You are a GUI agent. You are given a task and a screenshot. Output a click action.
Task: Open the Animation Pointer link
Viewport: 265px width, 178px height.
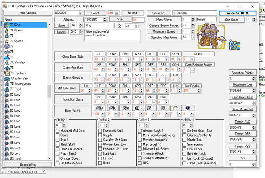242,73
